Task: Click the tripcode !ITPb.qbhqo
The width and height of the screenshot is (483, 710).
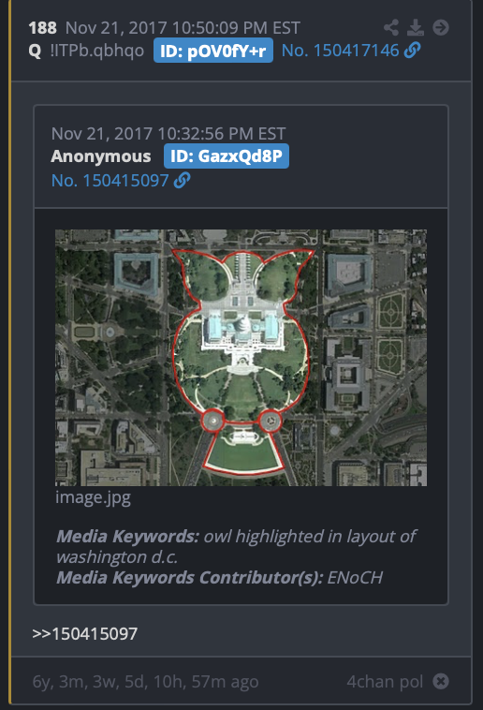Action: (x=97, y=51)
